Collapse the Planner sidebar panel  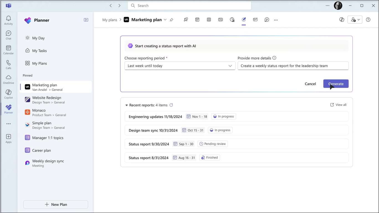coord(86,20)
